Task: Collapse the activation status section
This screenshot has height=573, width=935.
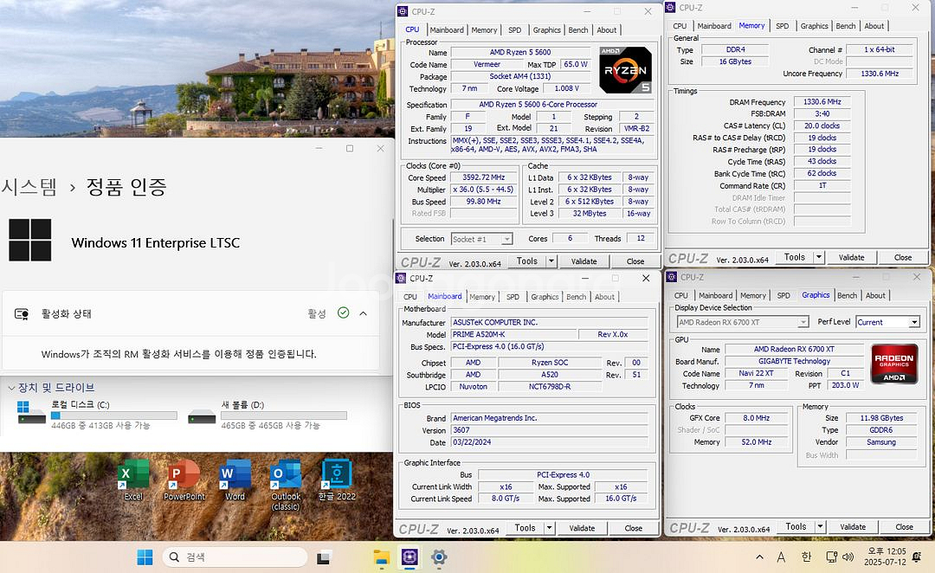Action: [x=363, y=313]
